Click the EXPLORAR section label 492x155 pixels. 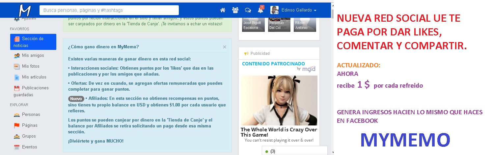click(x=19, y=105)
